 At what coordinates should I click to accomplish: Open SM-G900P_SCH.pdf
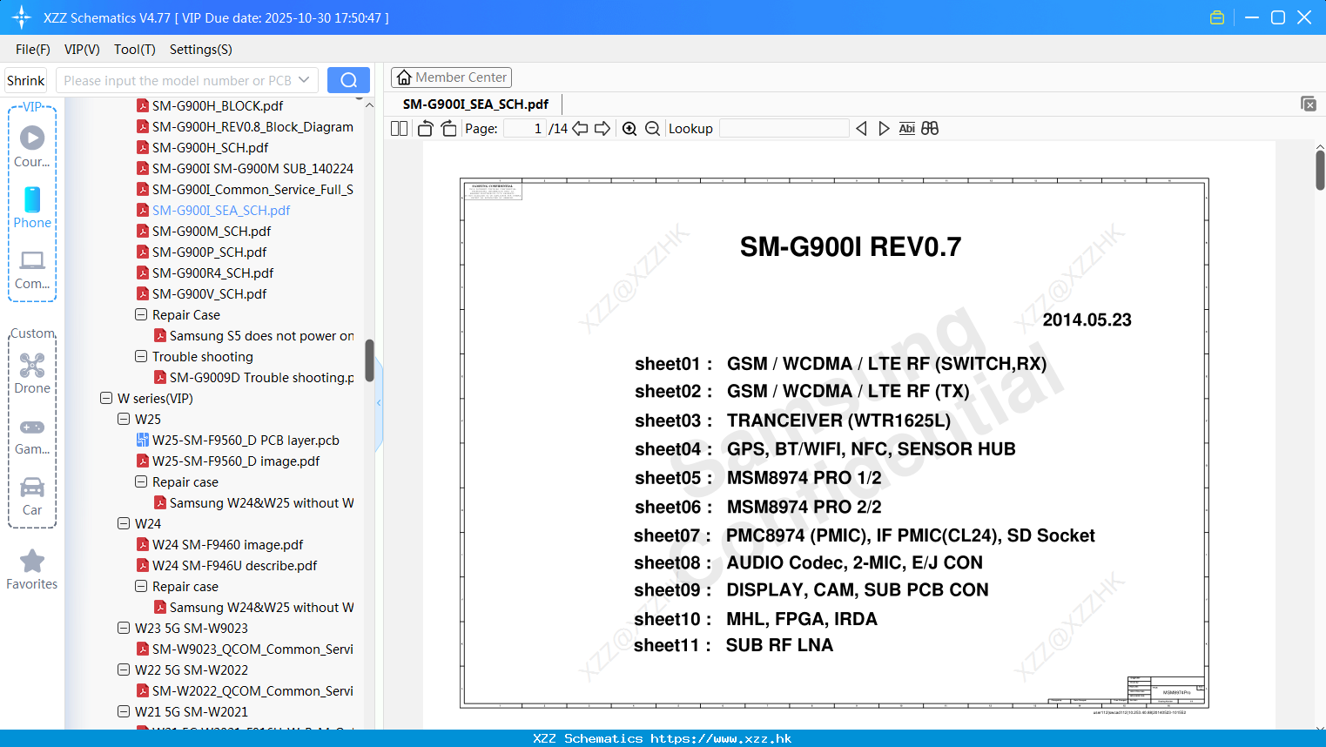[210, 252]
